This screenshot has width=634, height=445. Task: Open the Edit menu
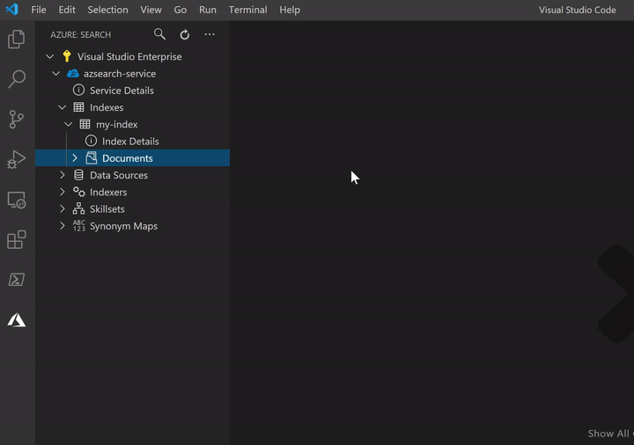[x=67, y=10]
